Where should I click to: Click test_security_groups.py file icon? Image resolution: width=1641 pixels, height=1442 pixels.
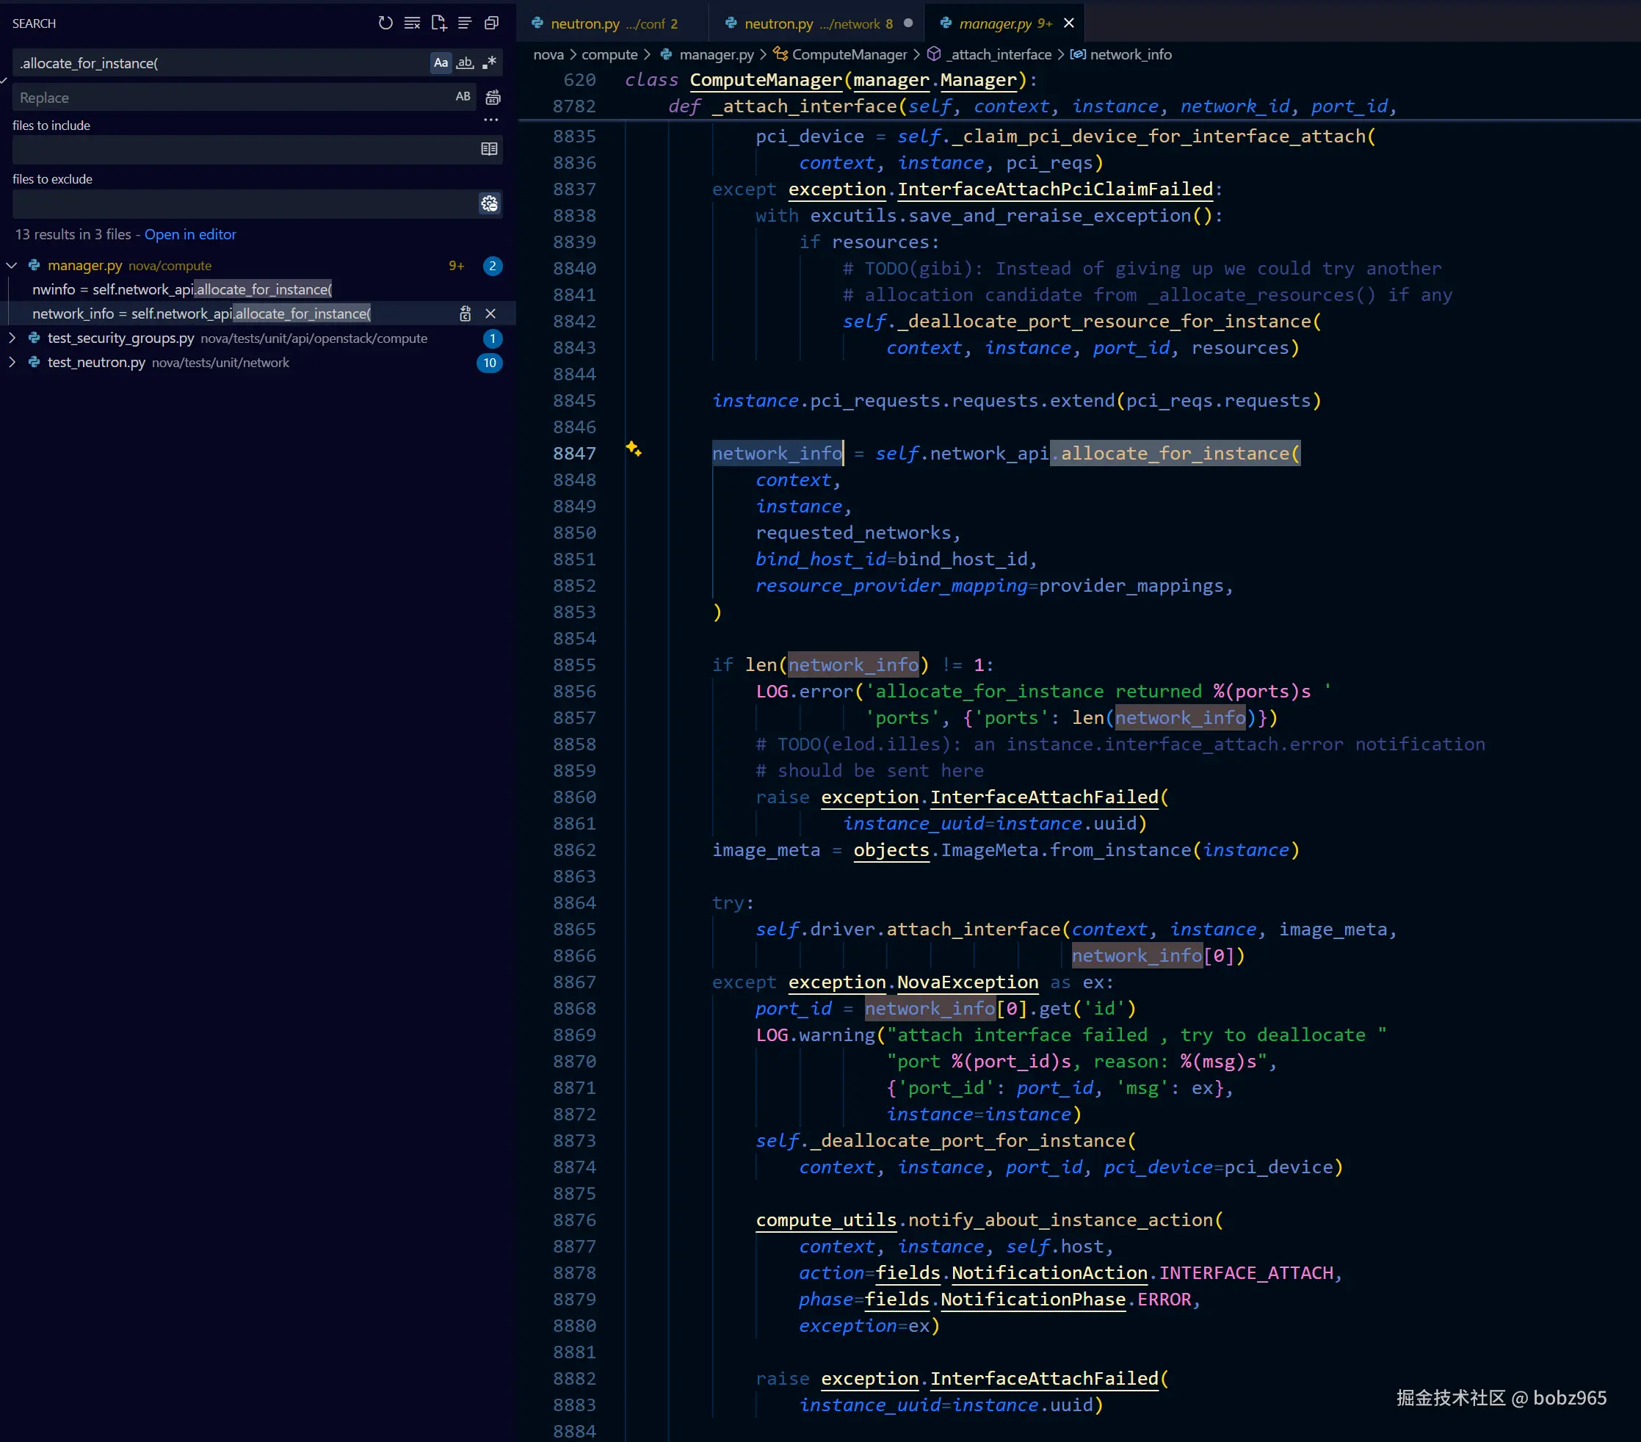click(x=35, y=338)
